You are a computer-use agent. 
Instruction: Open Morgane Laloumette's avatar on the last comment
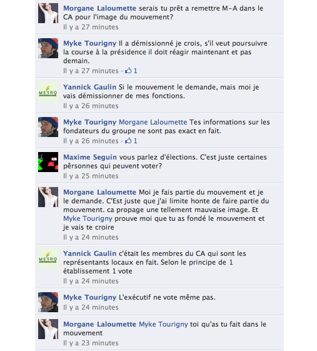click(48, 329)
